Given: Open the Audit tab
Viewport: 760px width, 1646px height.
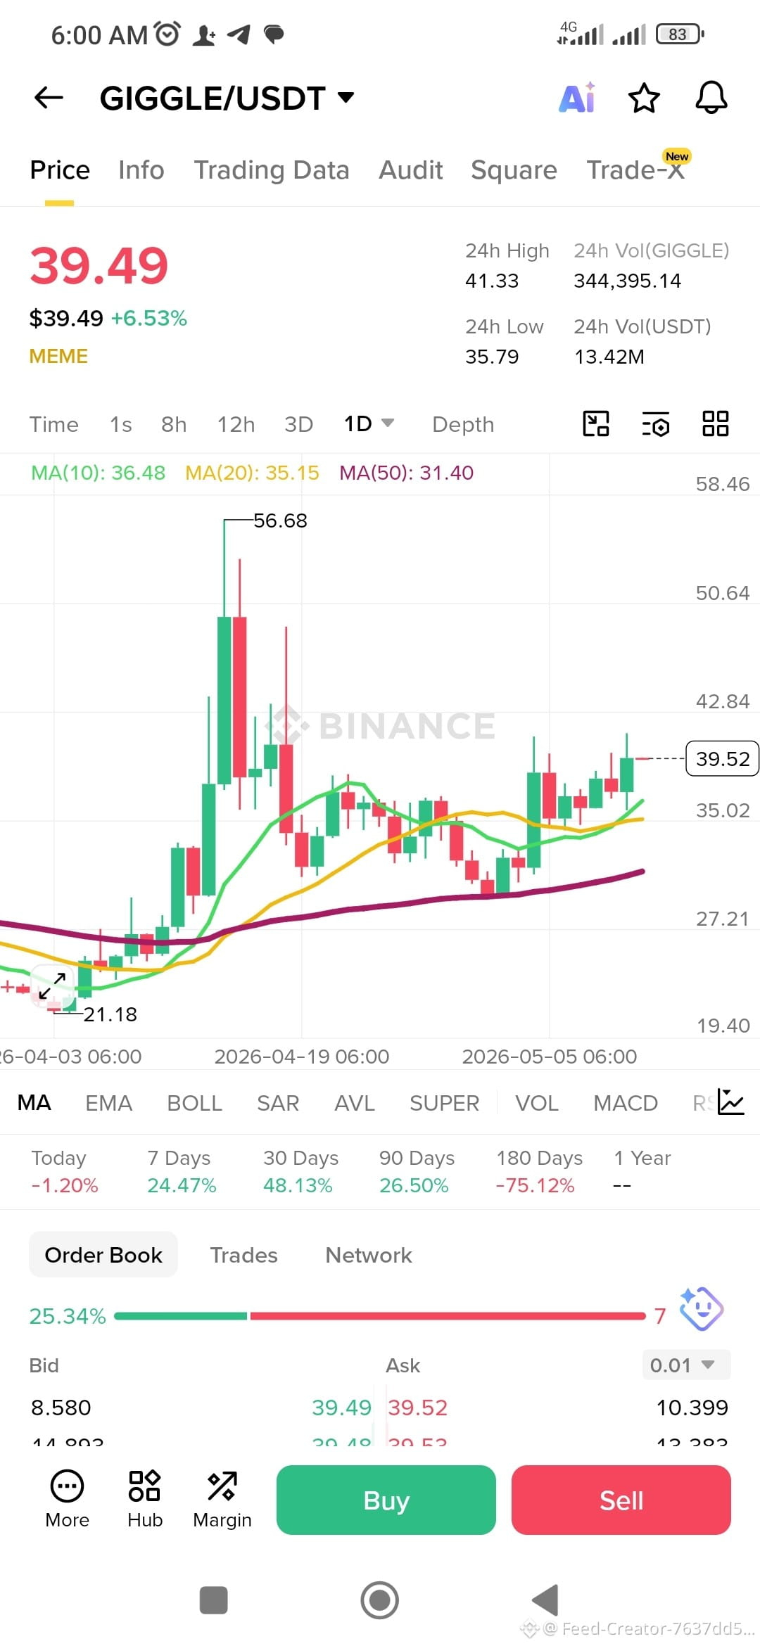Looking at the screenshot, I should click(411, 170).
